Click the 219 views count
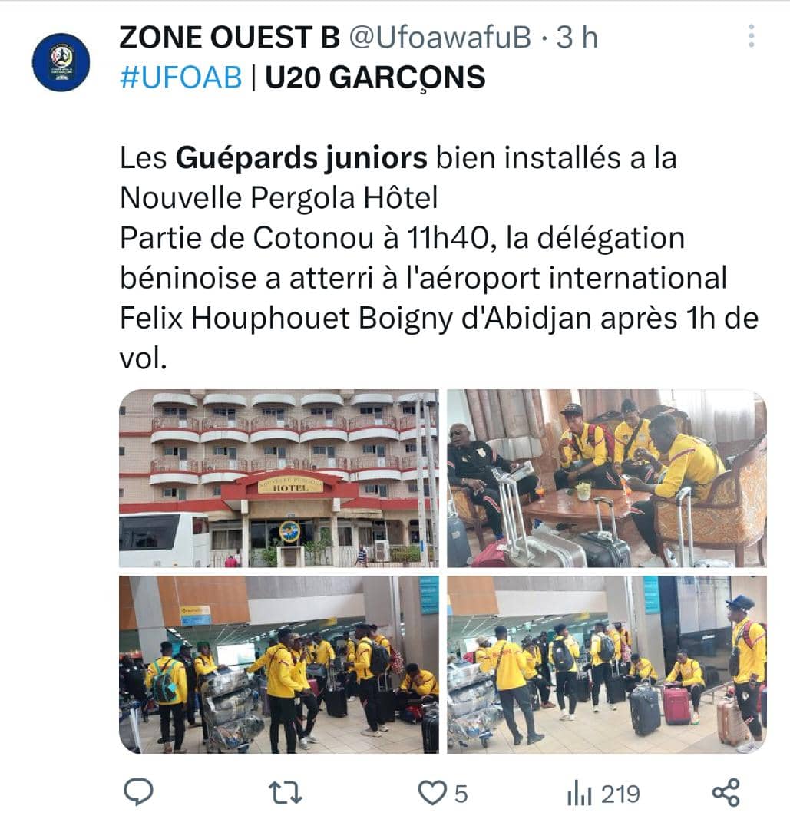Viewport: 790px width, 829px height. [x=620, y=794]
